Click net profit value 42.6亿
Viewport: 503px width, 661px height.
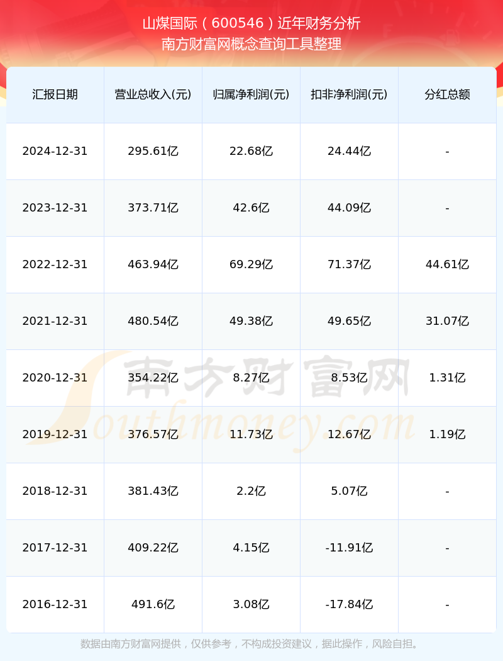click(x=251, y=208)
